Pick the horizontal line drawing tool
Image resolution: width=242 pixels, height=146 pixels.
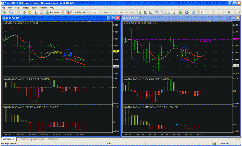218,12
